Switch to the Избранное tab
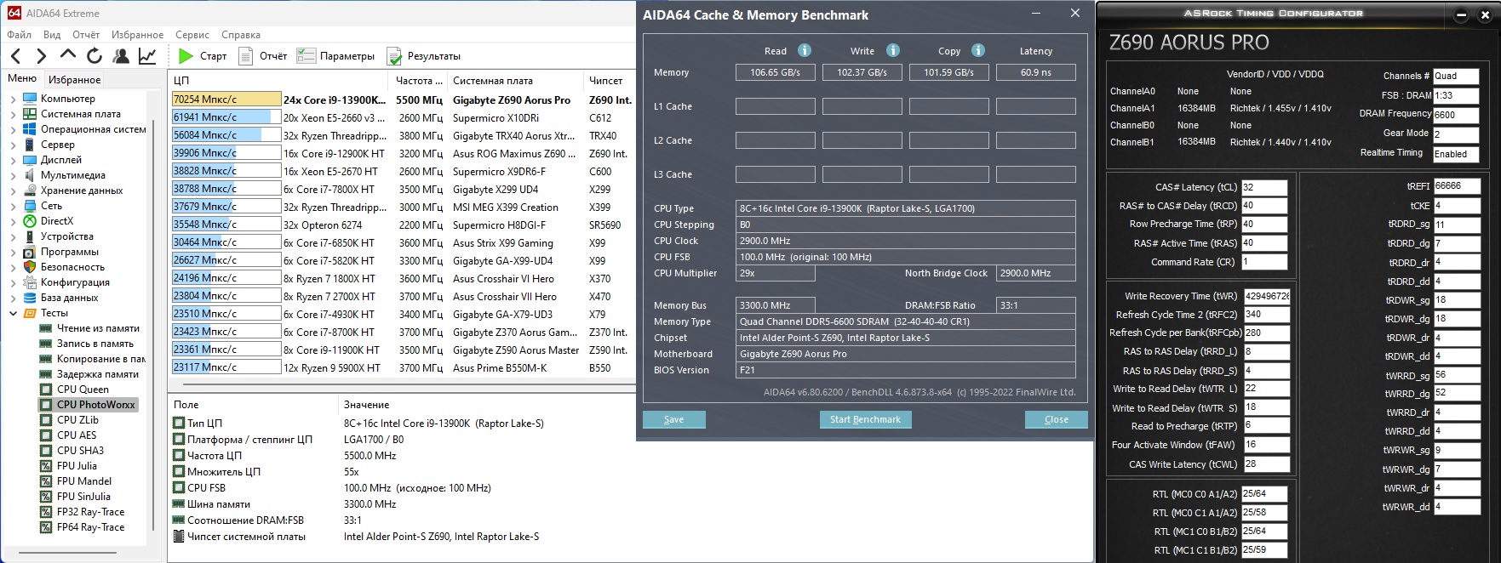This screenshot has width=1501, height=563. [x=74, y=80]
